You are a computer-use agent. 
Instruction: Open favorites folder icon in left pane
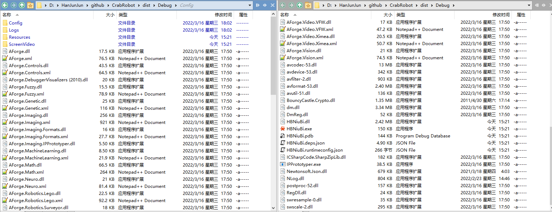point(31,5)
